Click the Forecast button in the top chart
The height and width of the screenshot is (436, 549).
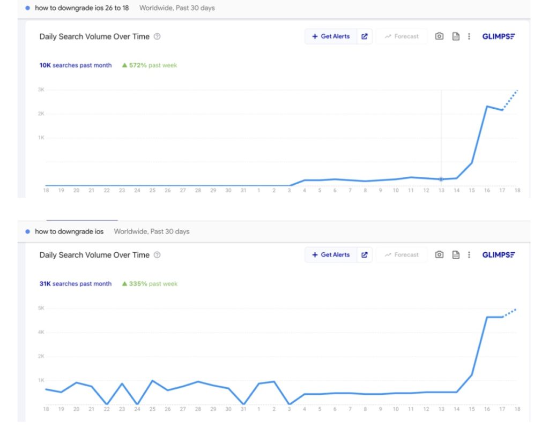[402, 36]
